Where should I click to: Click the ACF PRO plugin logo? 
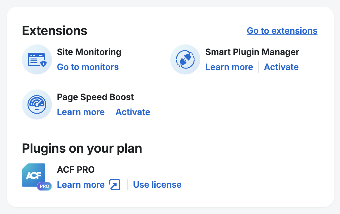click(x=33, y=175)
